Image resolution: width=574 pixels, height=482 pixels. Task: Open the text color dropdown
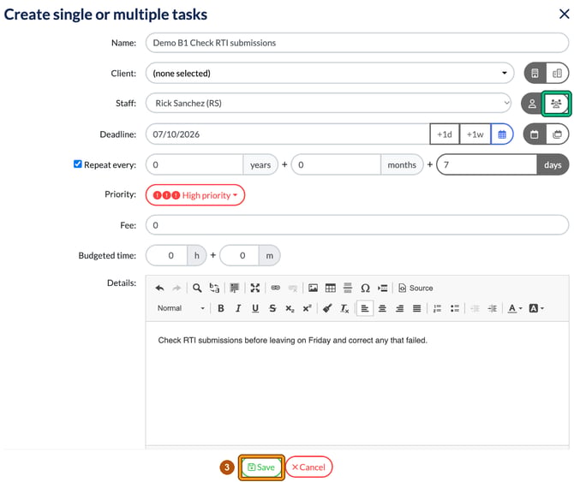click(x=515, y=308)
